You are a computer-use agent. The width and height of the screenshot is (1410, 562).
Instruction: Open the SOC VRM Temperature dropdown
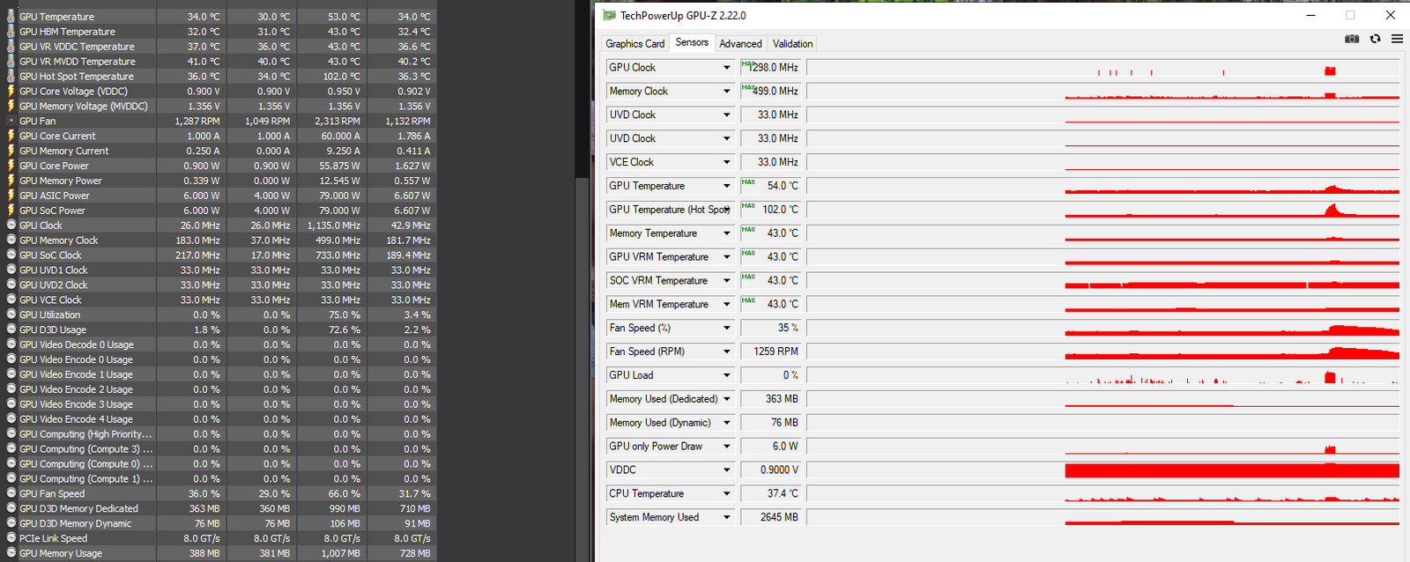coord(727,282)
